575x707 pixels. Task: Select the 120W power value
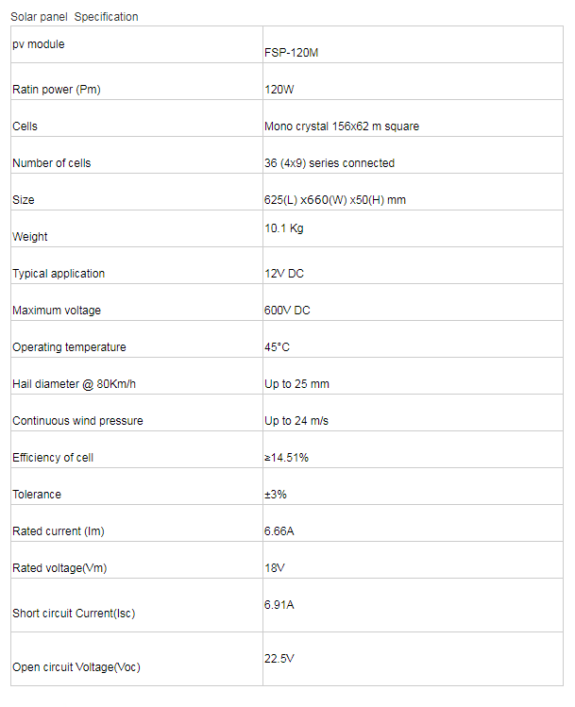pos(279,90)
